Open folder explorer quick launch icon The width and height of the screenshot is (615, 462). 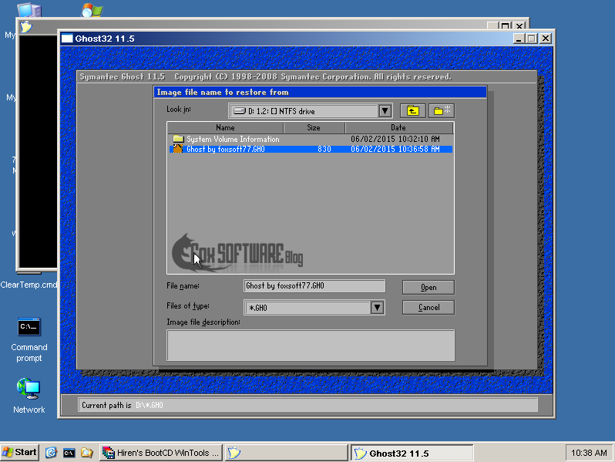pyautogui.click(x=87, y=453)
